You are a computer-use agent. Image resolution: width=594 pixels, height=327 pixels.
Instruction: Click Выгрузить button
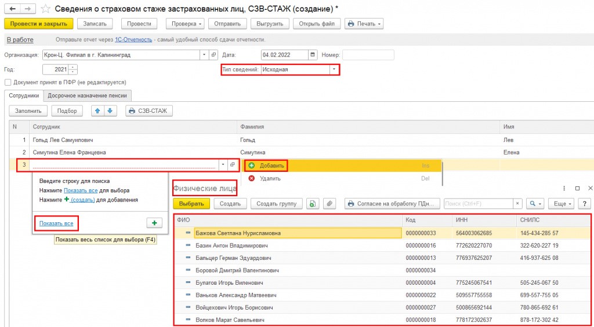coord(270,23)
